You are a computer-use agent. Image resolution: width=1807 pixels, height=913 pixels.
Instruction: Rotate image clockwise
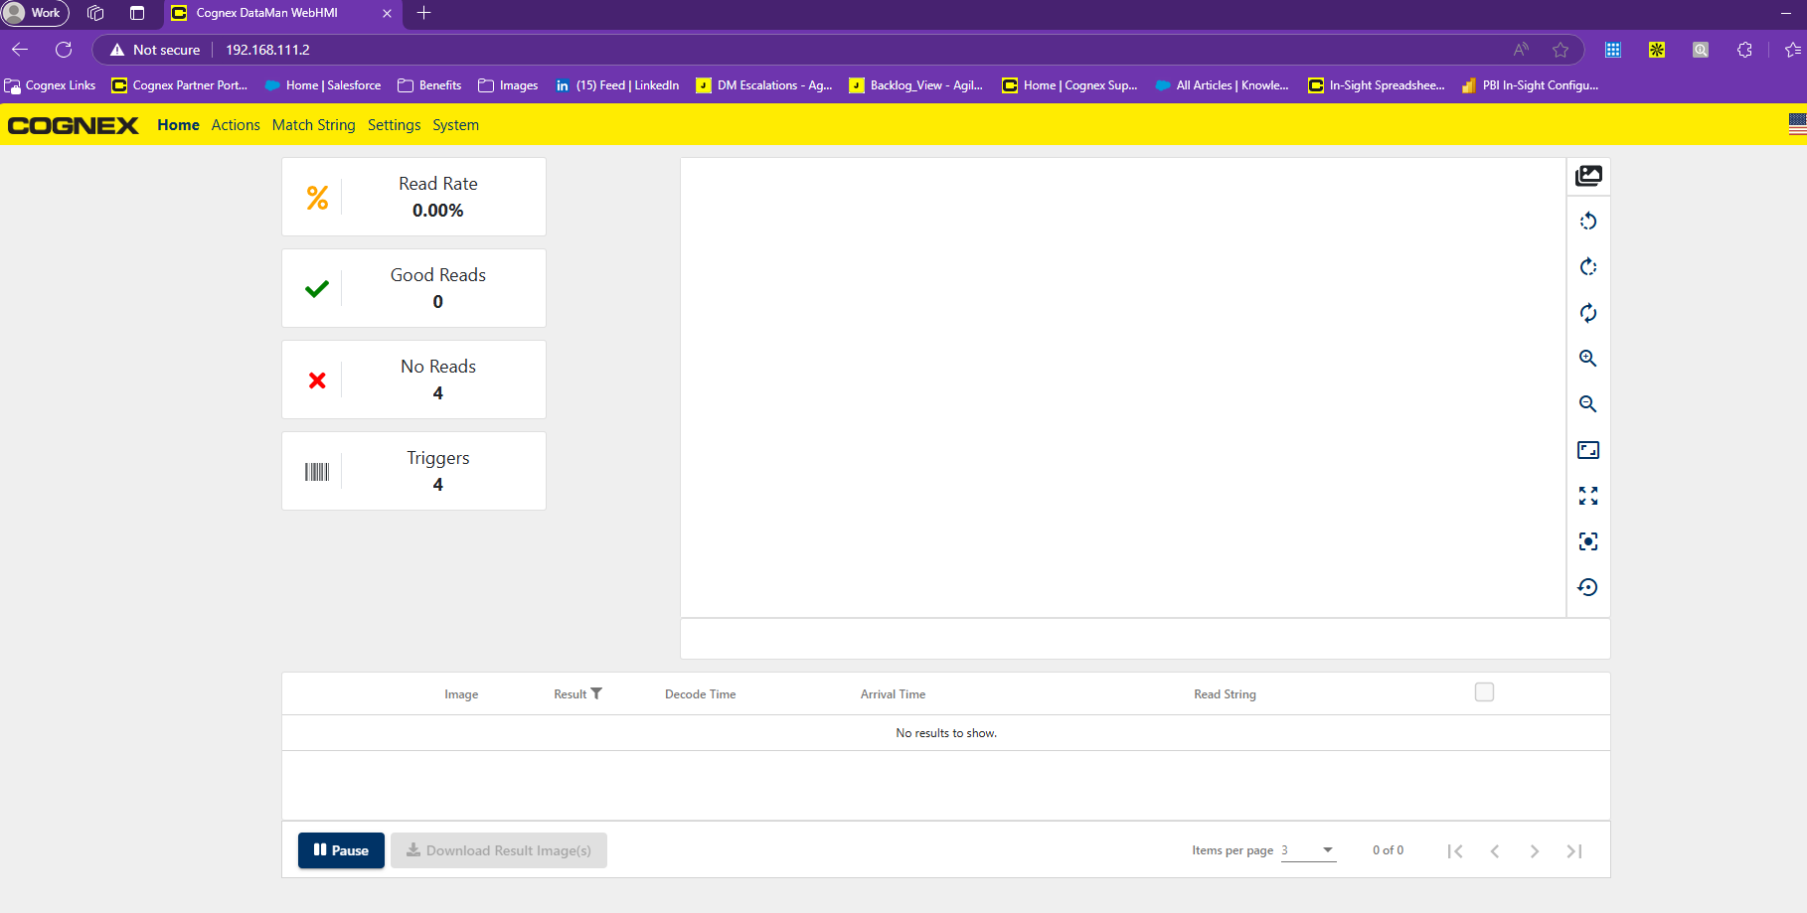pyautogui.click(x=1588, y=267)
